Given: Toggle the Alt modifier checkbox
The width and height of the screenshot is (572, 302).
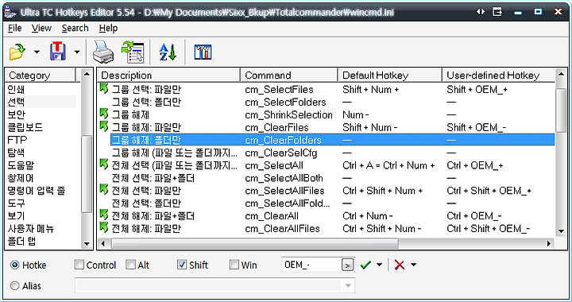Looking at the screenshot, I should (130, 265).
